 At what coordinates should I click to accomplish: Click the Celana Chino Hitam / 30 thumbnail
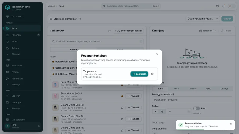coord(55,108)
